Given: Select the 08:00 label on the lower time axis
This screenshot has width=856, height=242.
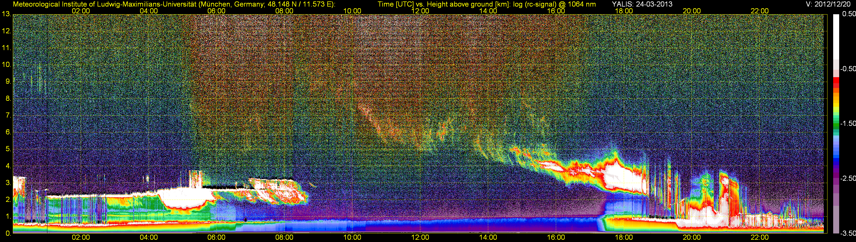Looking at the screenshot, I should click(x=284, y=237).
